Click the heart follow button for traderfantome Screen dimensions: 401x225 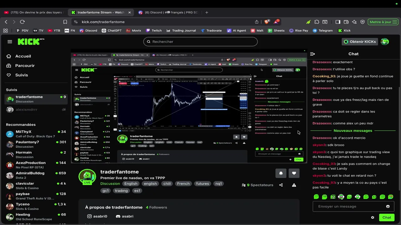(x=294, y=173)
